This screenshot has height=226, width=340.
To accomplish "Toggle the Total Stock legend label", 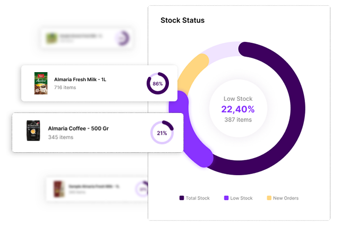I will tap(198, 198).
